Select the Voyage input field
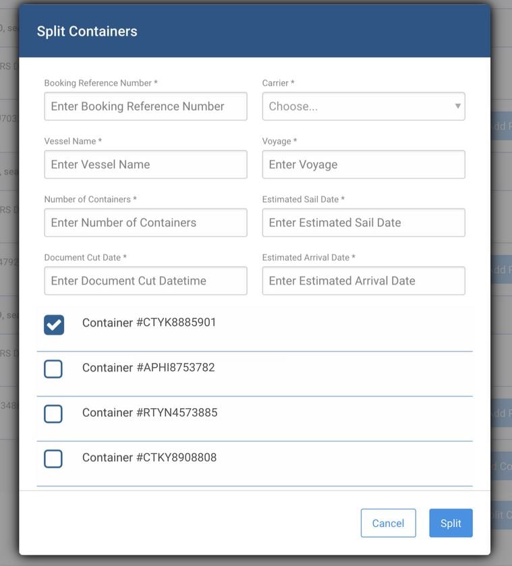Screen dimensions: 512x566 (364, 164)
